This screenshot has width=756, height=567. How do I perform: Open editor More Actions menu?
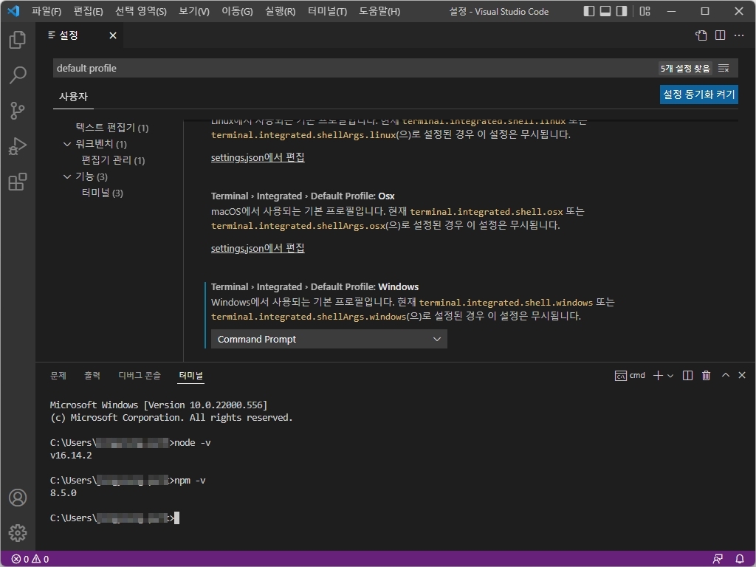(x=739, y=35)
